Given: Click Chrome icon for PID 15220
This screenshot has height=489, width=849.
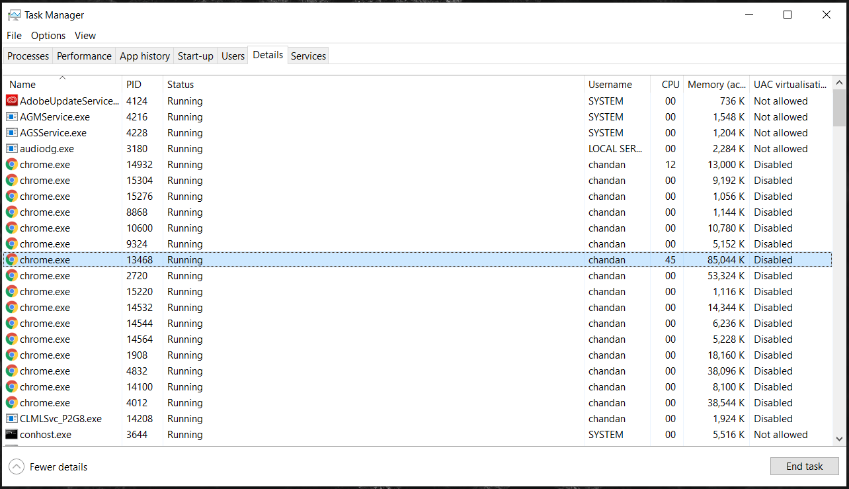Looking at the screenshot, I should 12,291.
